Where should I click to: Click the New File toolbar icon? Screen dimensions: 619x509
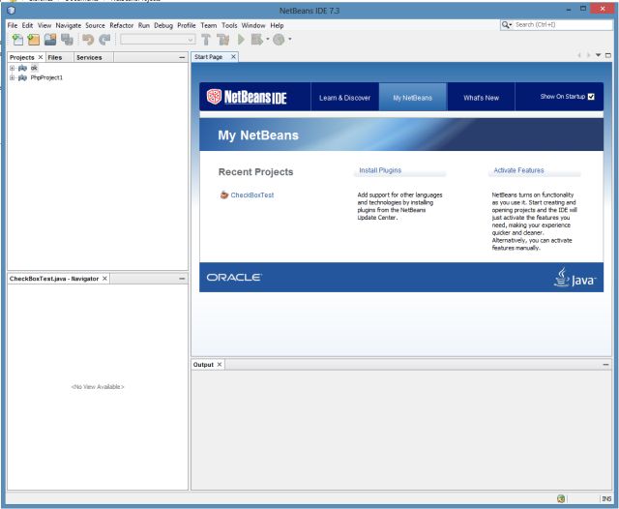(17, 40)
